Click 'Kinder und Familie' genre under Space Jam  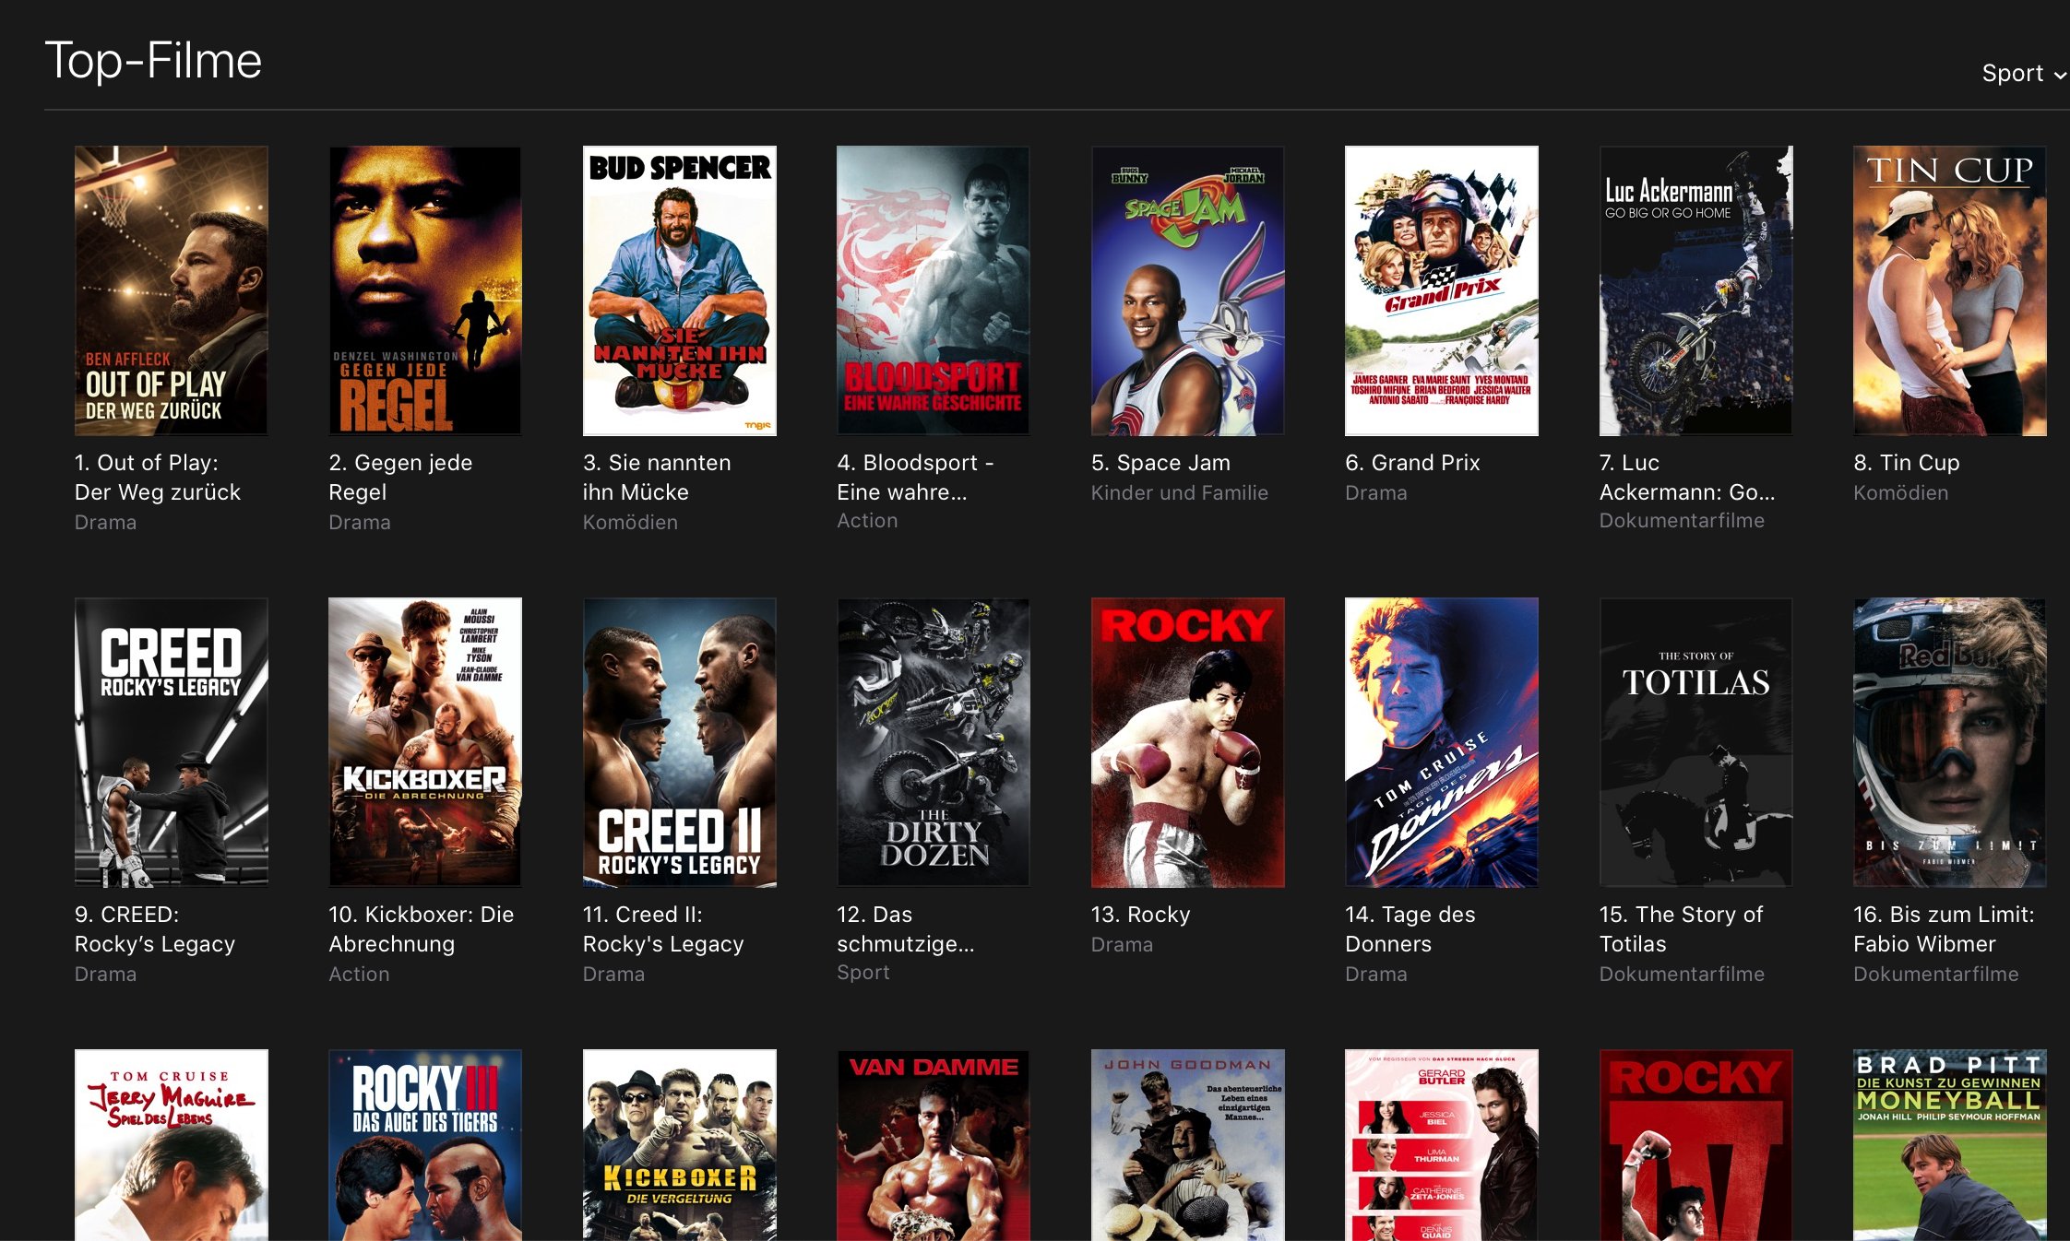1180,493
